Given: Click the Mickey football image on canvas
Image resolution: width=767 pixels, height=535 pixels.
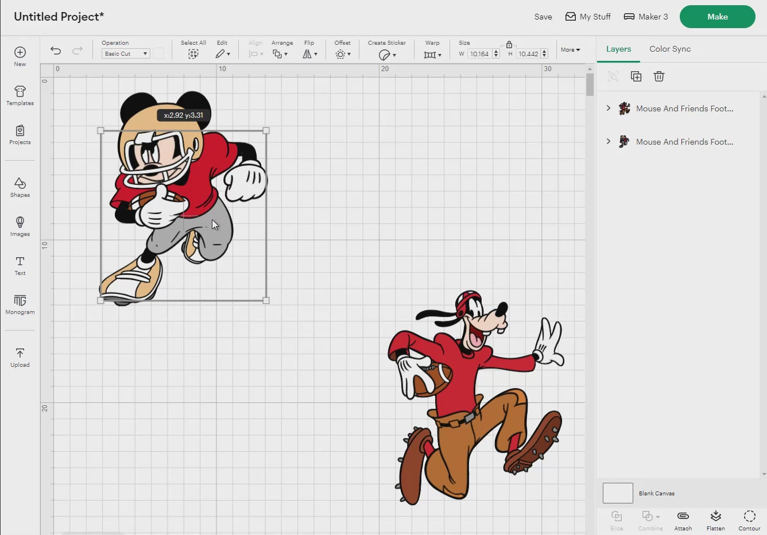Looking at the screenshot, I should 183,197.
